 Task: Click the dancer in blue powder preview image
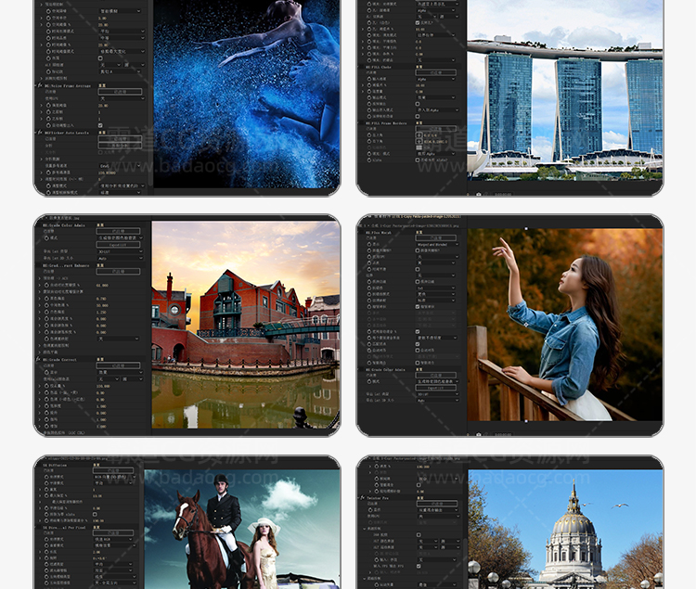[247, 94]
